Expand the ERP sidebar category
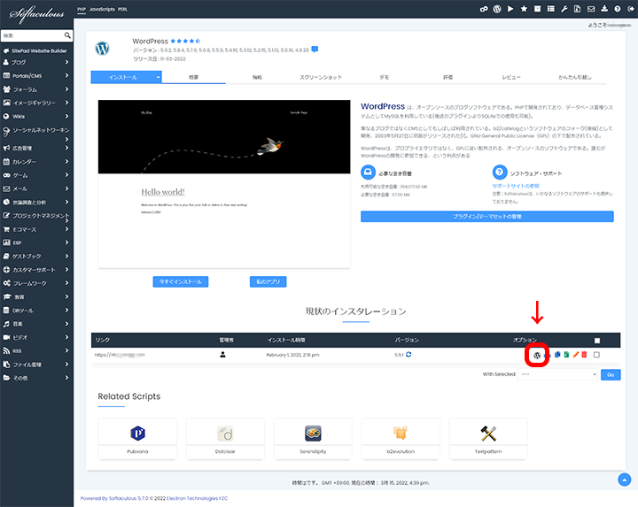 [35, 242]
